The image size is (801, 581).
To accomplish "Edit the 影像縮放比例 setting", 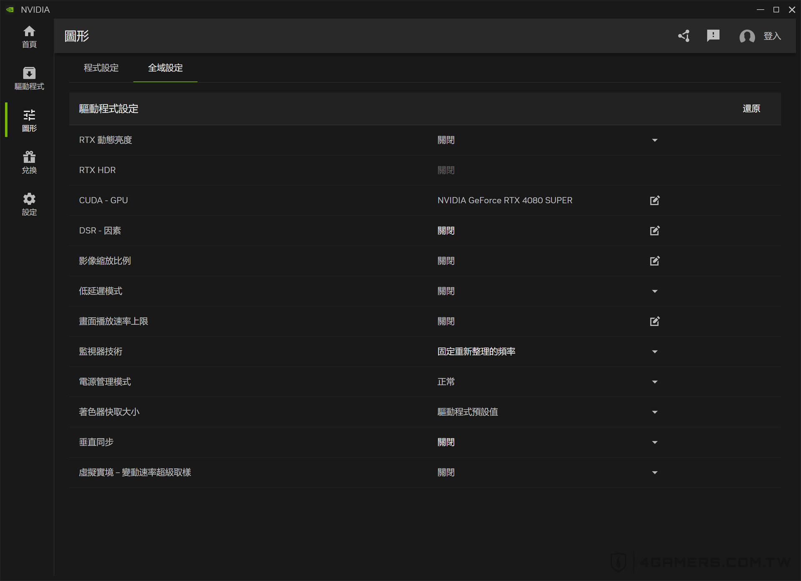I will coord(655,261).
